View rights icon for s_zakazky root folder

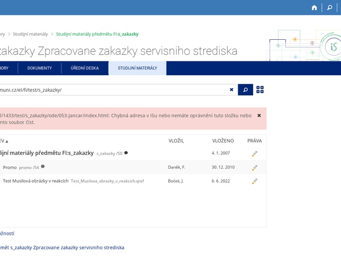(255, 154)
